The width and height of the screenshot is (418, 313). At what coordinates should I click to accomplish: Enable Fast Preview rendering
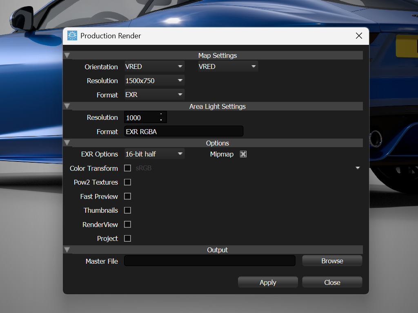click(127, 196)
